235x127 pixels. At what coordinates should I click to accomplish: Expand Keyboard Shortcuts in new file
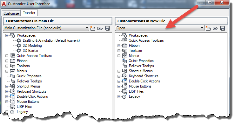click(x=119, y=76)
